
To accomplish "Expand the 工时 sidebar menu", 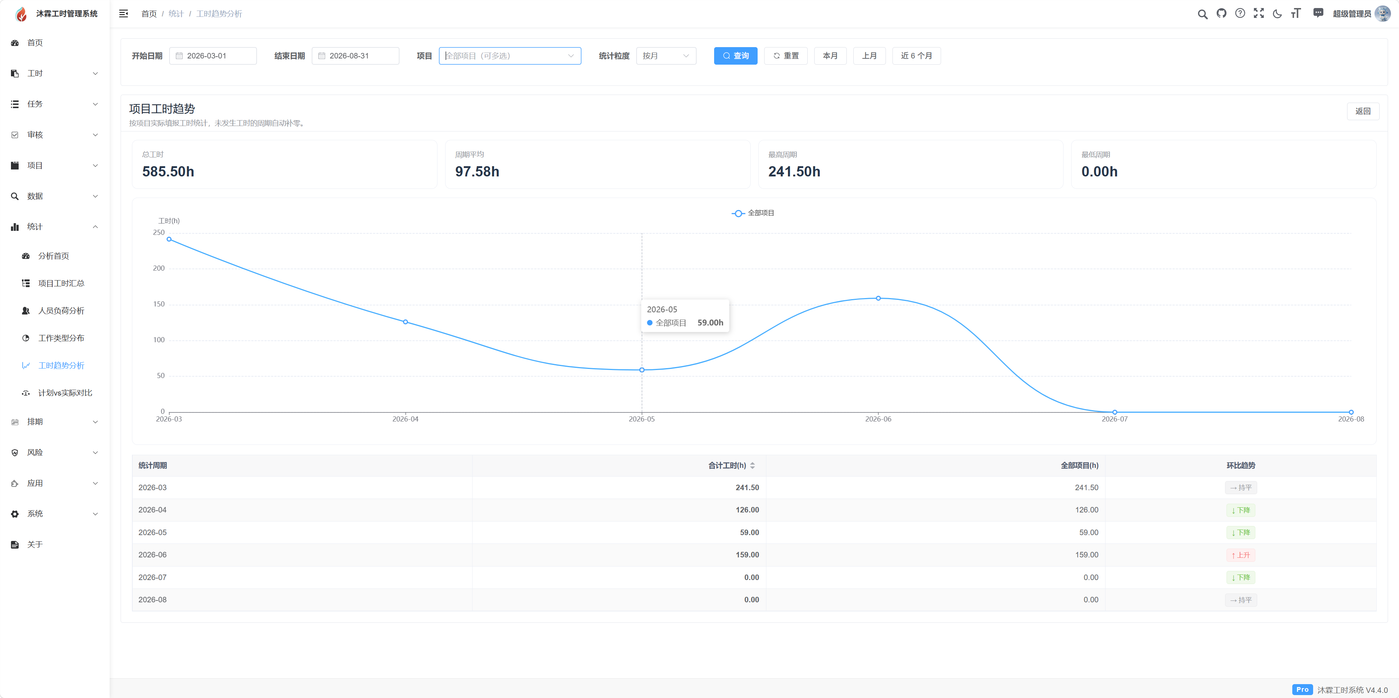I will [x=54, y=73].
